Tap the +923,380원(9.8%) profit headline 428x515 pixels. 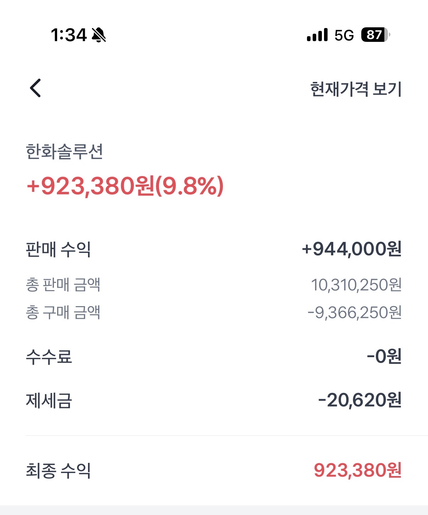[x=125, y=185]
